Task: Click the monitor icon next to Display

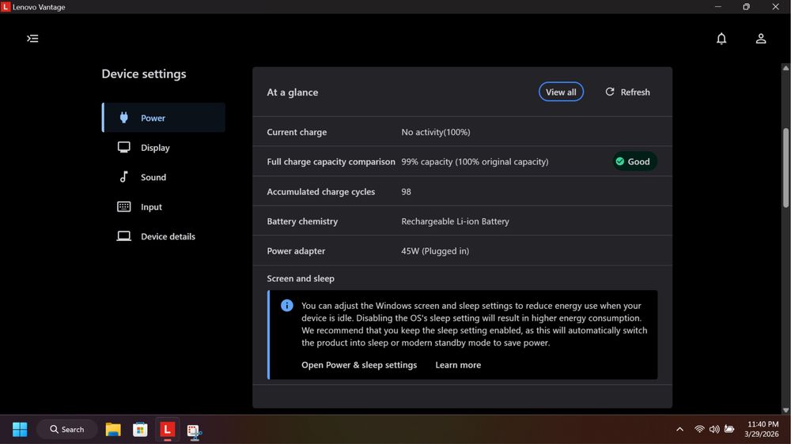Action: [123, 147]
